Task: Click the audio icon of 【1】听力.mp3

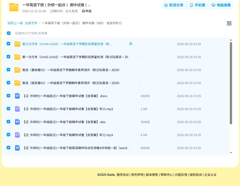Action: 17,109
